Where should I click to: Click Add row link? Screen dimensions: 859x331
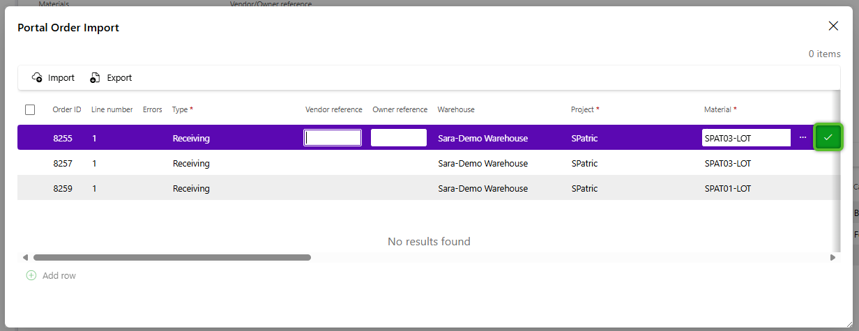pos(59,275)
